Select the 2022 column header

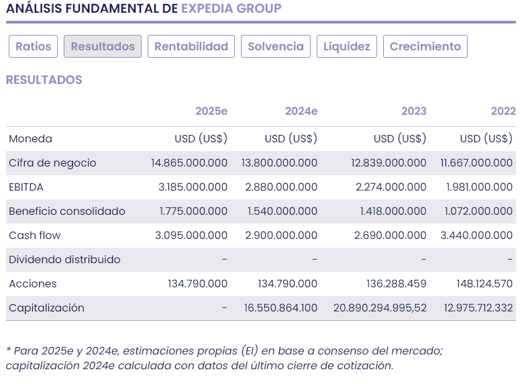click(503, 111)
